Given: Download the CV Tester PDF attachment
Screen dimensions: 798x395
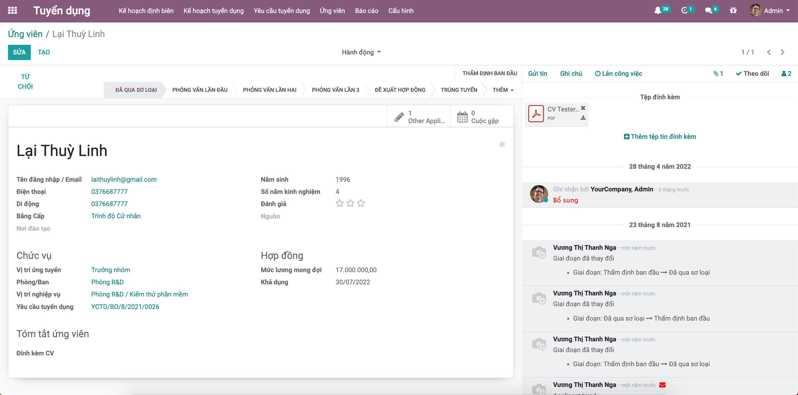Looking at the screenshot, I should [583, 118].
